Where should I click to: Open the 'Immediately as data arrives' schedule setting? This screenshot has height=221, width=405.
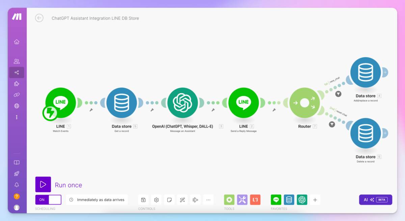(x=97, y=200)
